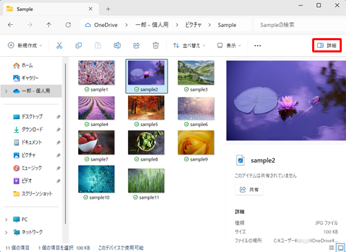Select the sample1 cherry blossom thumbnail
This screenshot has width=346, height=252.
pyautogui.click(x=96, y=73)
